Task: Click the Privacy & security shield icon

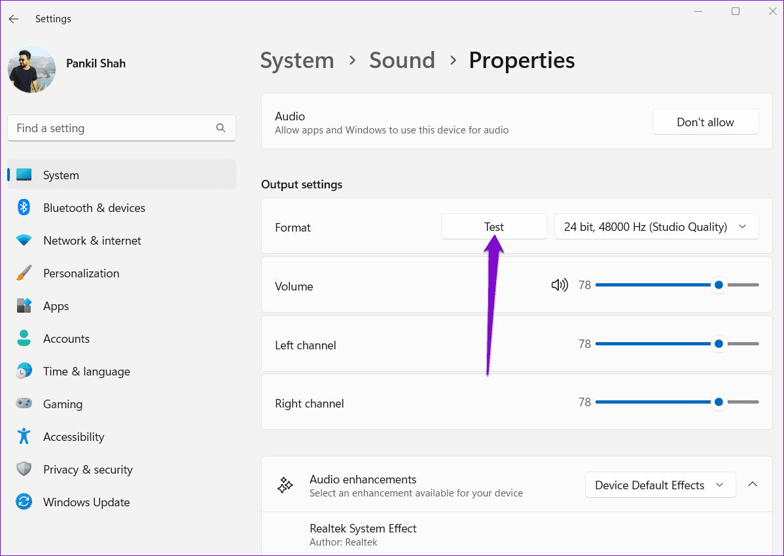Action: (24, 470)
